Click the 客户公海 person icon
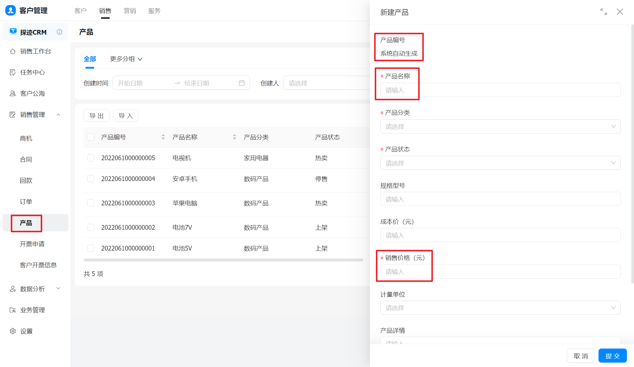This screenshot has height=367, width=634. (x=13, y=94)
